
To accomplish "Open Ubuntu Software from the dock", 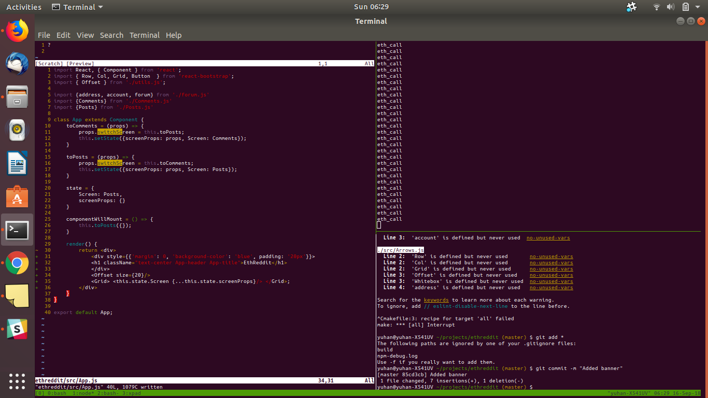I will (17, 196).
